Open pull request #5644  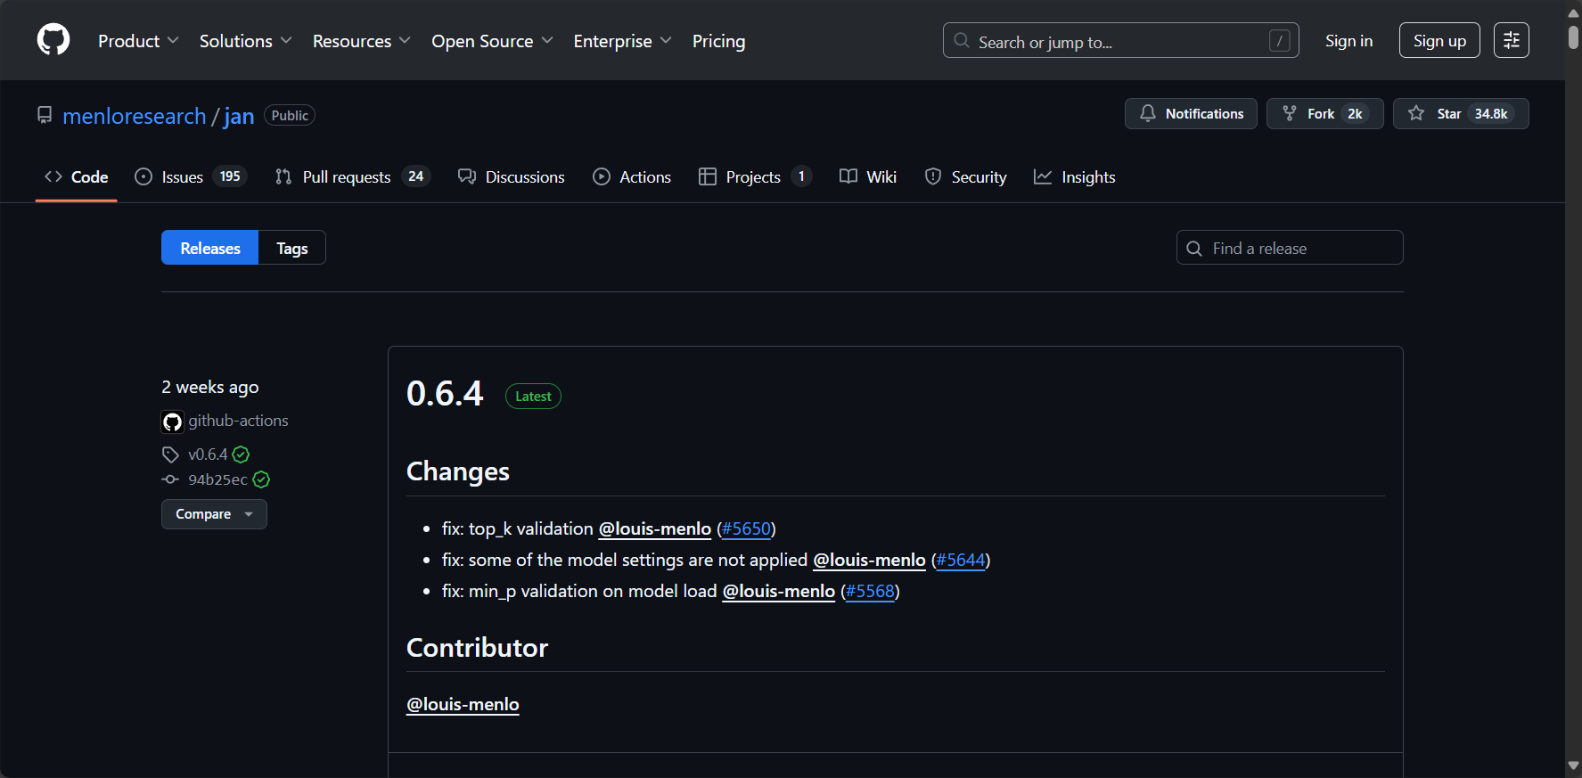click(961, 560)
